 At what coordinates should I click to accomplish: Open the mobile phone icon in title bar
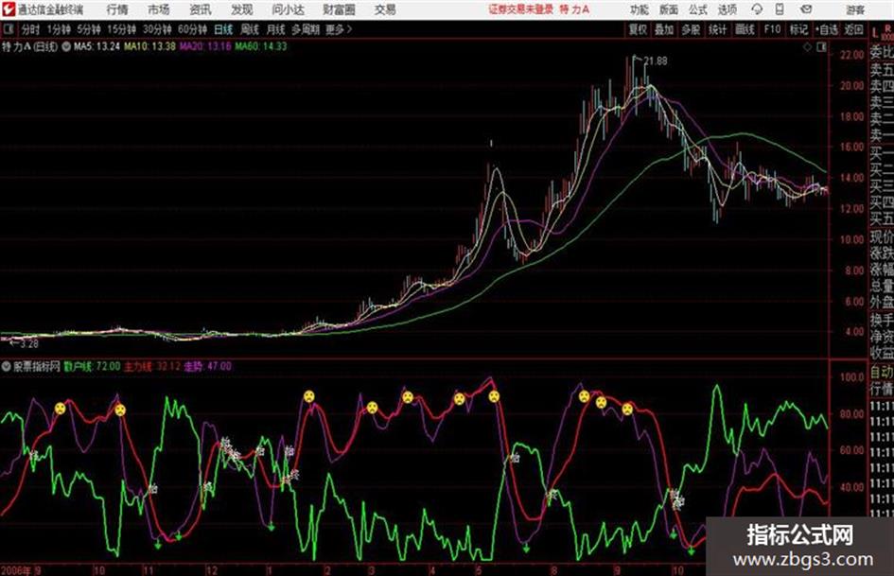coord(780,9)
